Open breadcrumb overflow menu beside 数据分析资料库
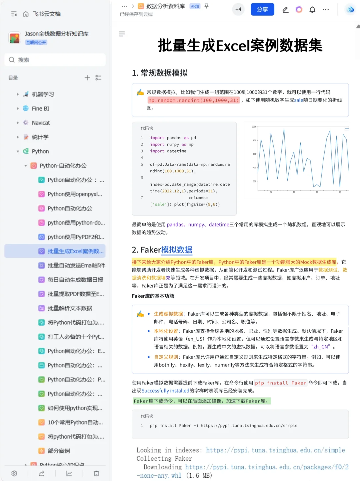The width and height of the screenshot is (360, 481). click(x=125, y=6)
